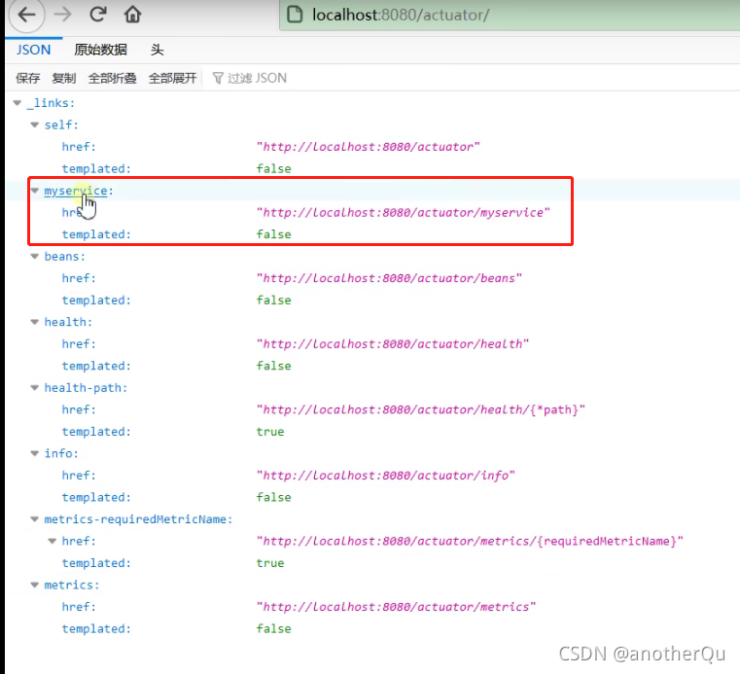This screenshot has width=740, height=674.
Task: Select the myservice key label
Action: 79,191
